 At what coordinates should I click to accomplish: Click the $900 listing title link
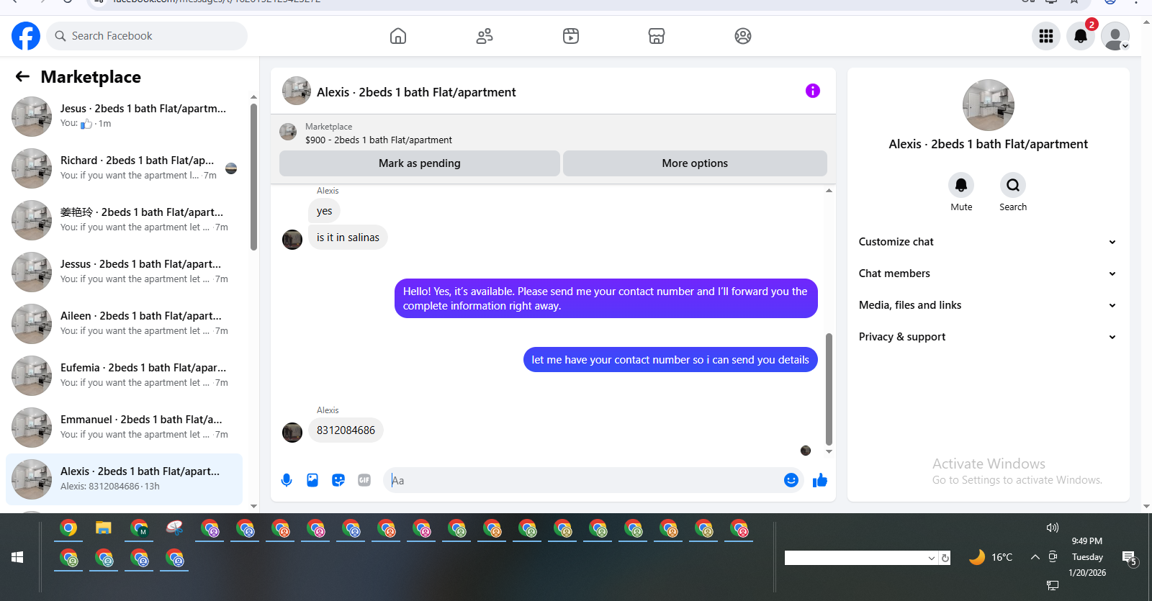379,140
